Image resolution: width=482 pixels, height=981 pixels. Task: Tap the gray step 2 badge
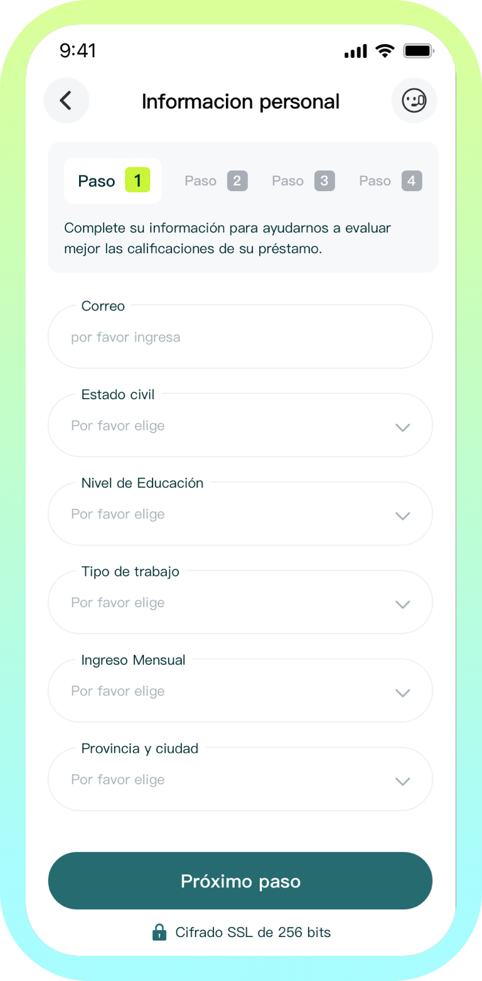tap(237, 181)
